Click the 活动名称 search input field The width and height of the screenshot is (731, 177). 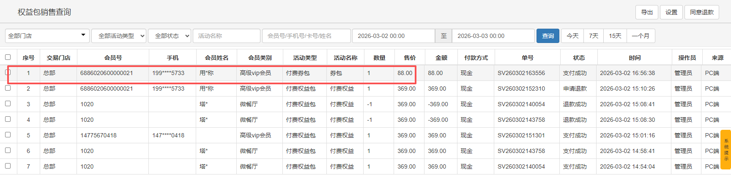point(226,36)
